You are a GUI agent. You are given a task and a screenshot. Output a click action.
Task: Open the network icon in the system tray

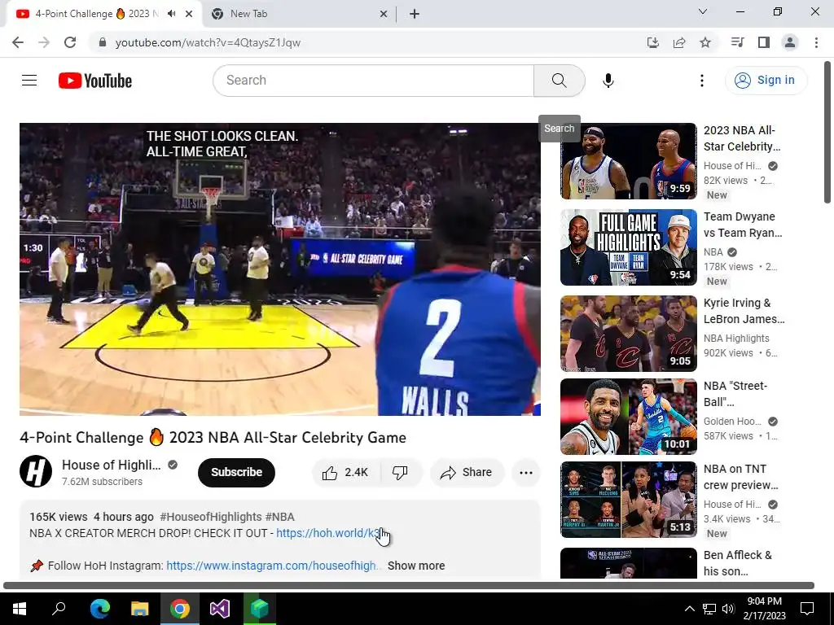(x=709, y=609)
